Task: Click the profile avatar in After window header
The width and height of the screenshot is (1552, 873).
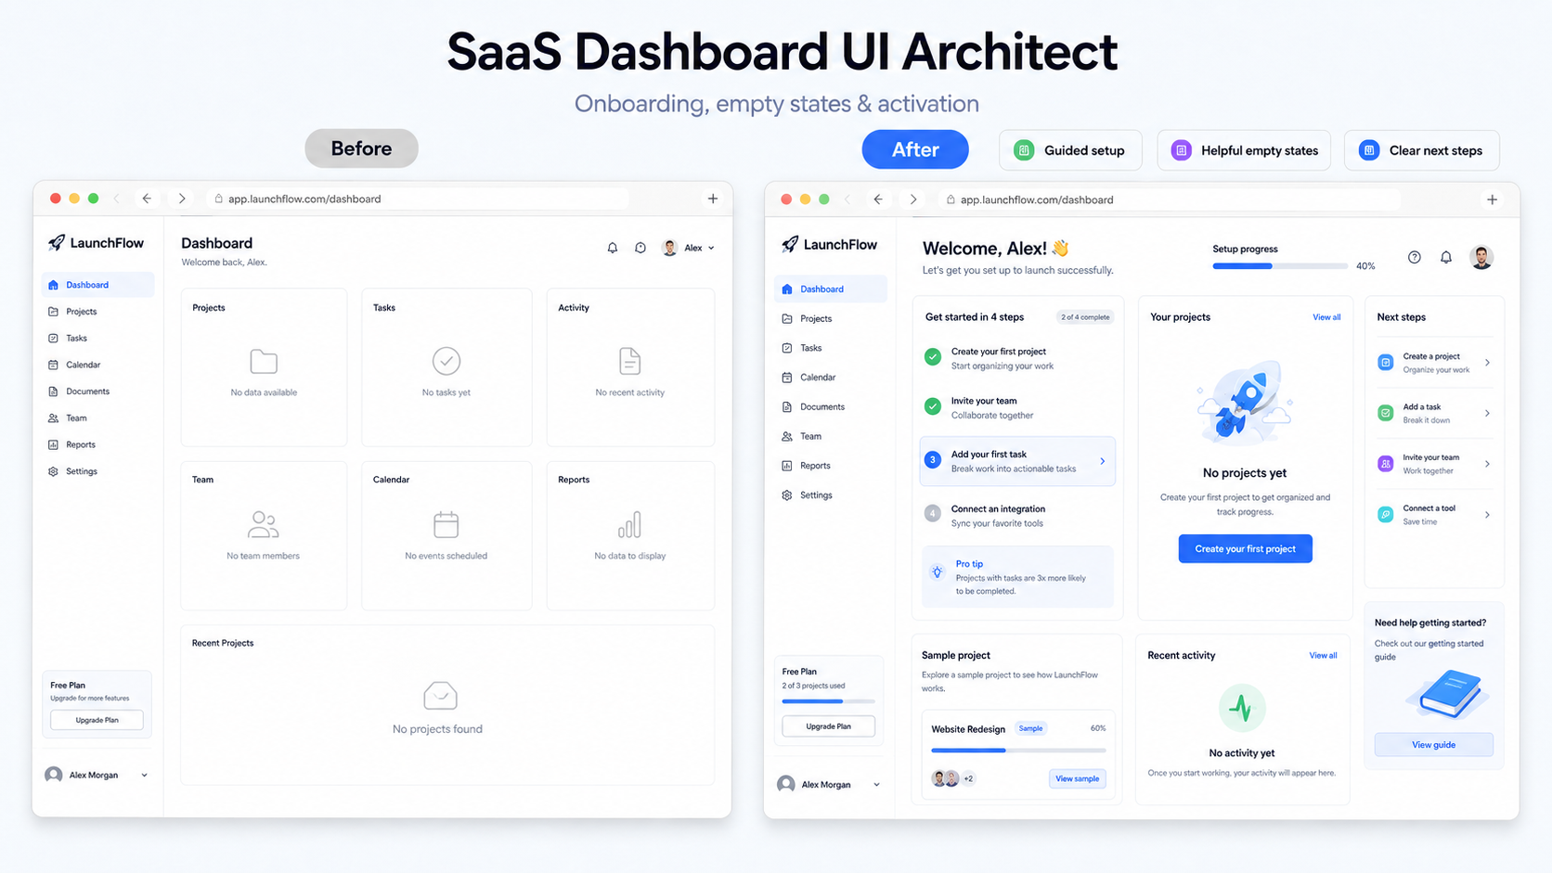Action: click(x=1481, y=257)
